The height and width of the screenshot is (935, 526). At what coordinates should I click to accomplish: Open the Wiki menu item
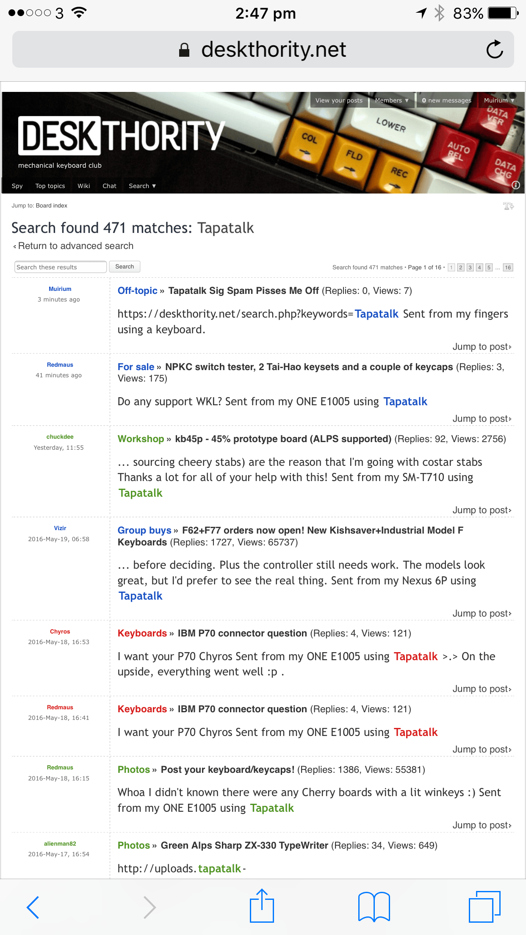point(84,186)
